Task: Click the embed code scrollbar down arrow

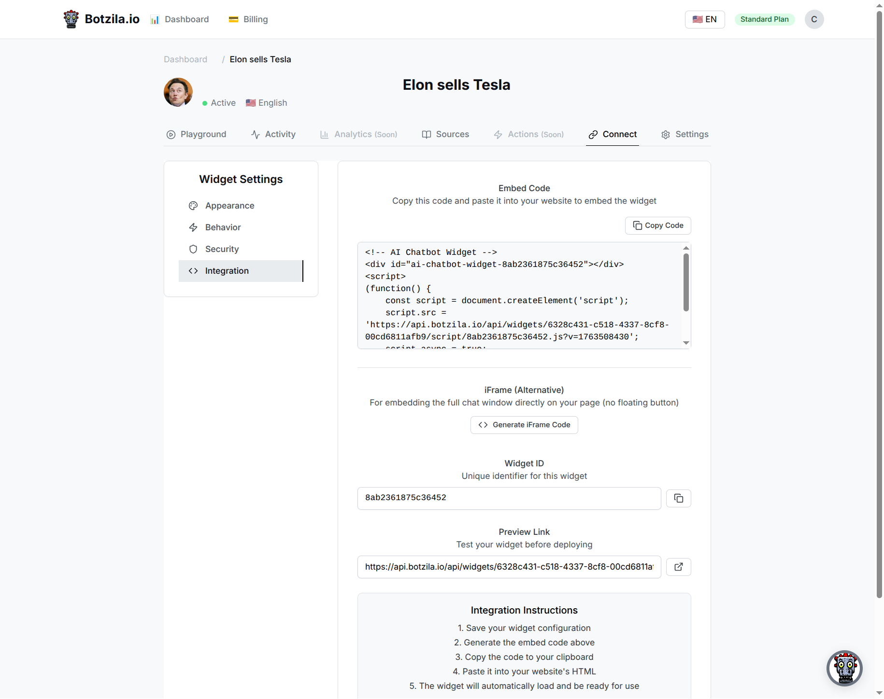Action: (x=686, y=343)
